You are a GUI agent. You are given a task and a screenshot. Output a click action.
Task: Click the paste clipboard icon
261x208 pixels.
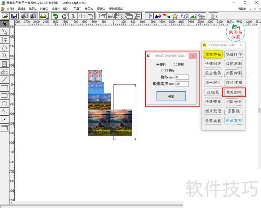coord(90,16)
